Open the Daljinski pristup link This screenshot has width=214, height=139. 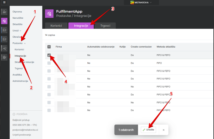(x=21, y=120)
